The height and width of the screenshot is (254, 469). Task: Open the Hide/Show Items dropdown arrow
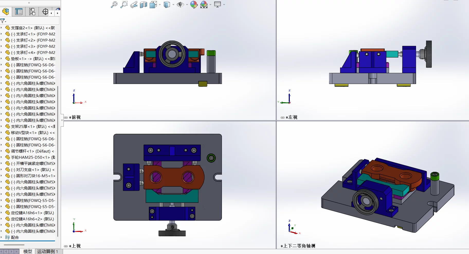(x=187, y=5)
